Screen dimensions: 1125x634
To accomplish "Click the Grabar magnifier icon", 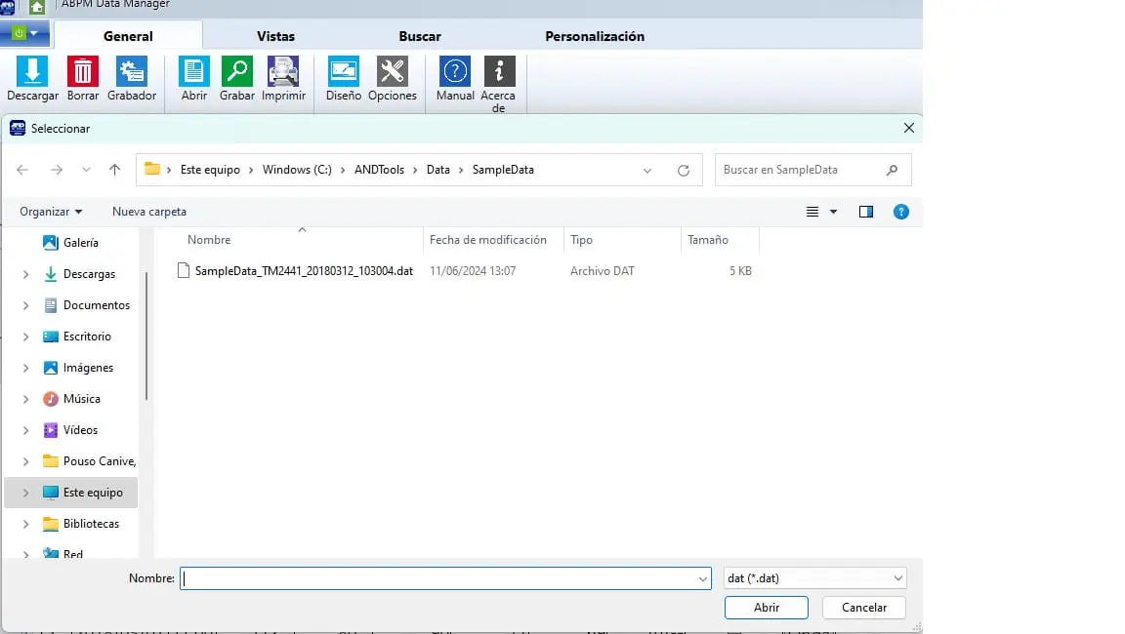I will [x=236, y=72].
